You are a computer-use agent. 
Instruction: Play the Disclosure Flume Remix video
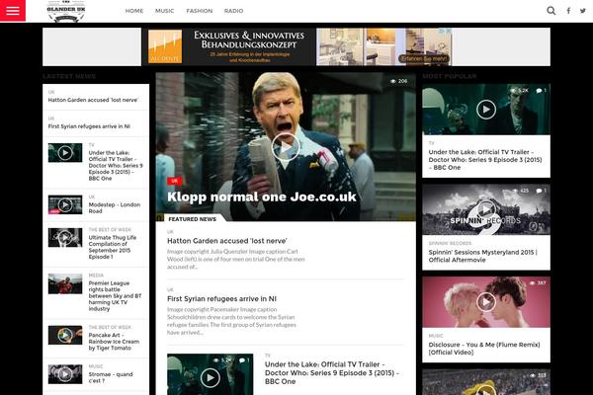pos(485,300)
